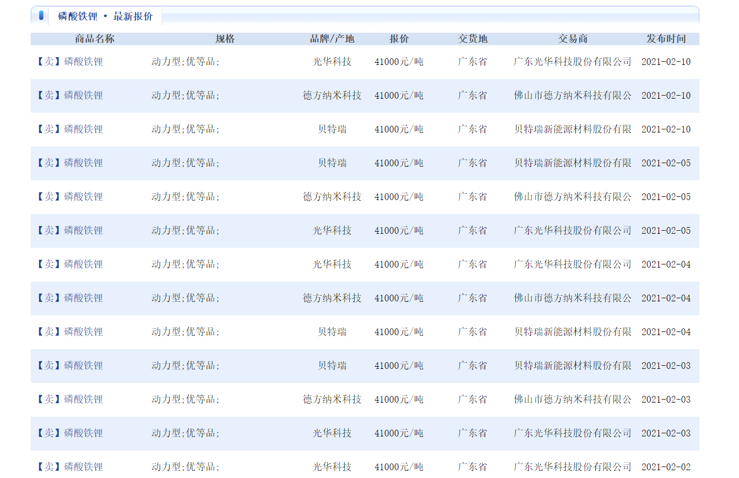Click the 报价 column header
Screen dimensions: 739x478
tap(399, 39)
